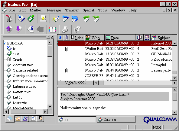
Task: Open the Tools menu
Action: [x=103, y=10]
